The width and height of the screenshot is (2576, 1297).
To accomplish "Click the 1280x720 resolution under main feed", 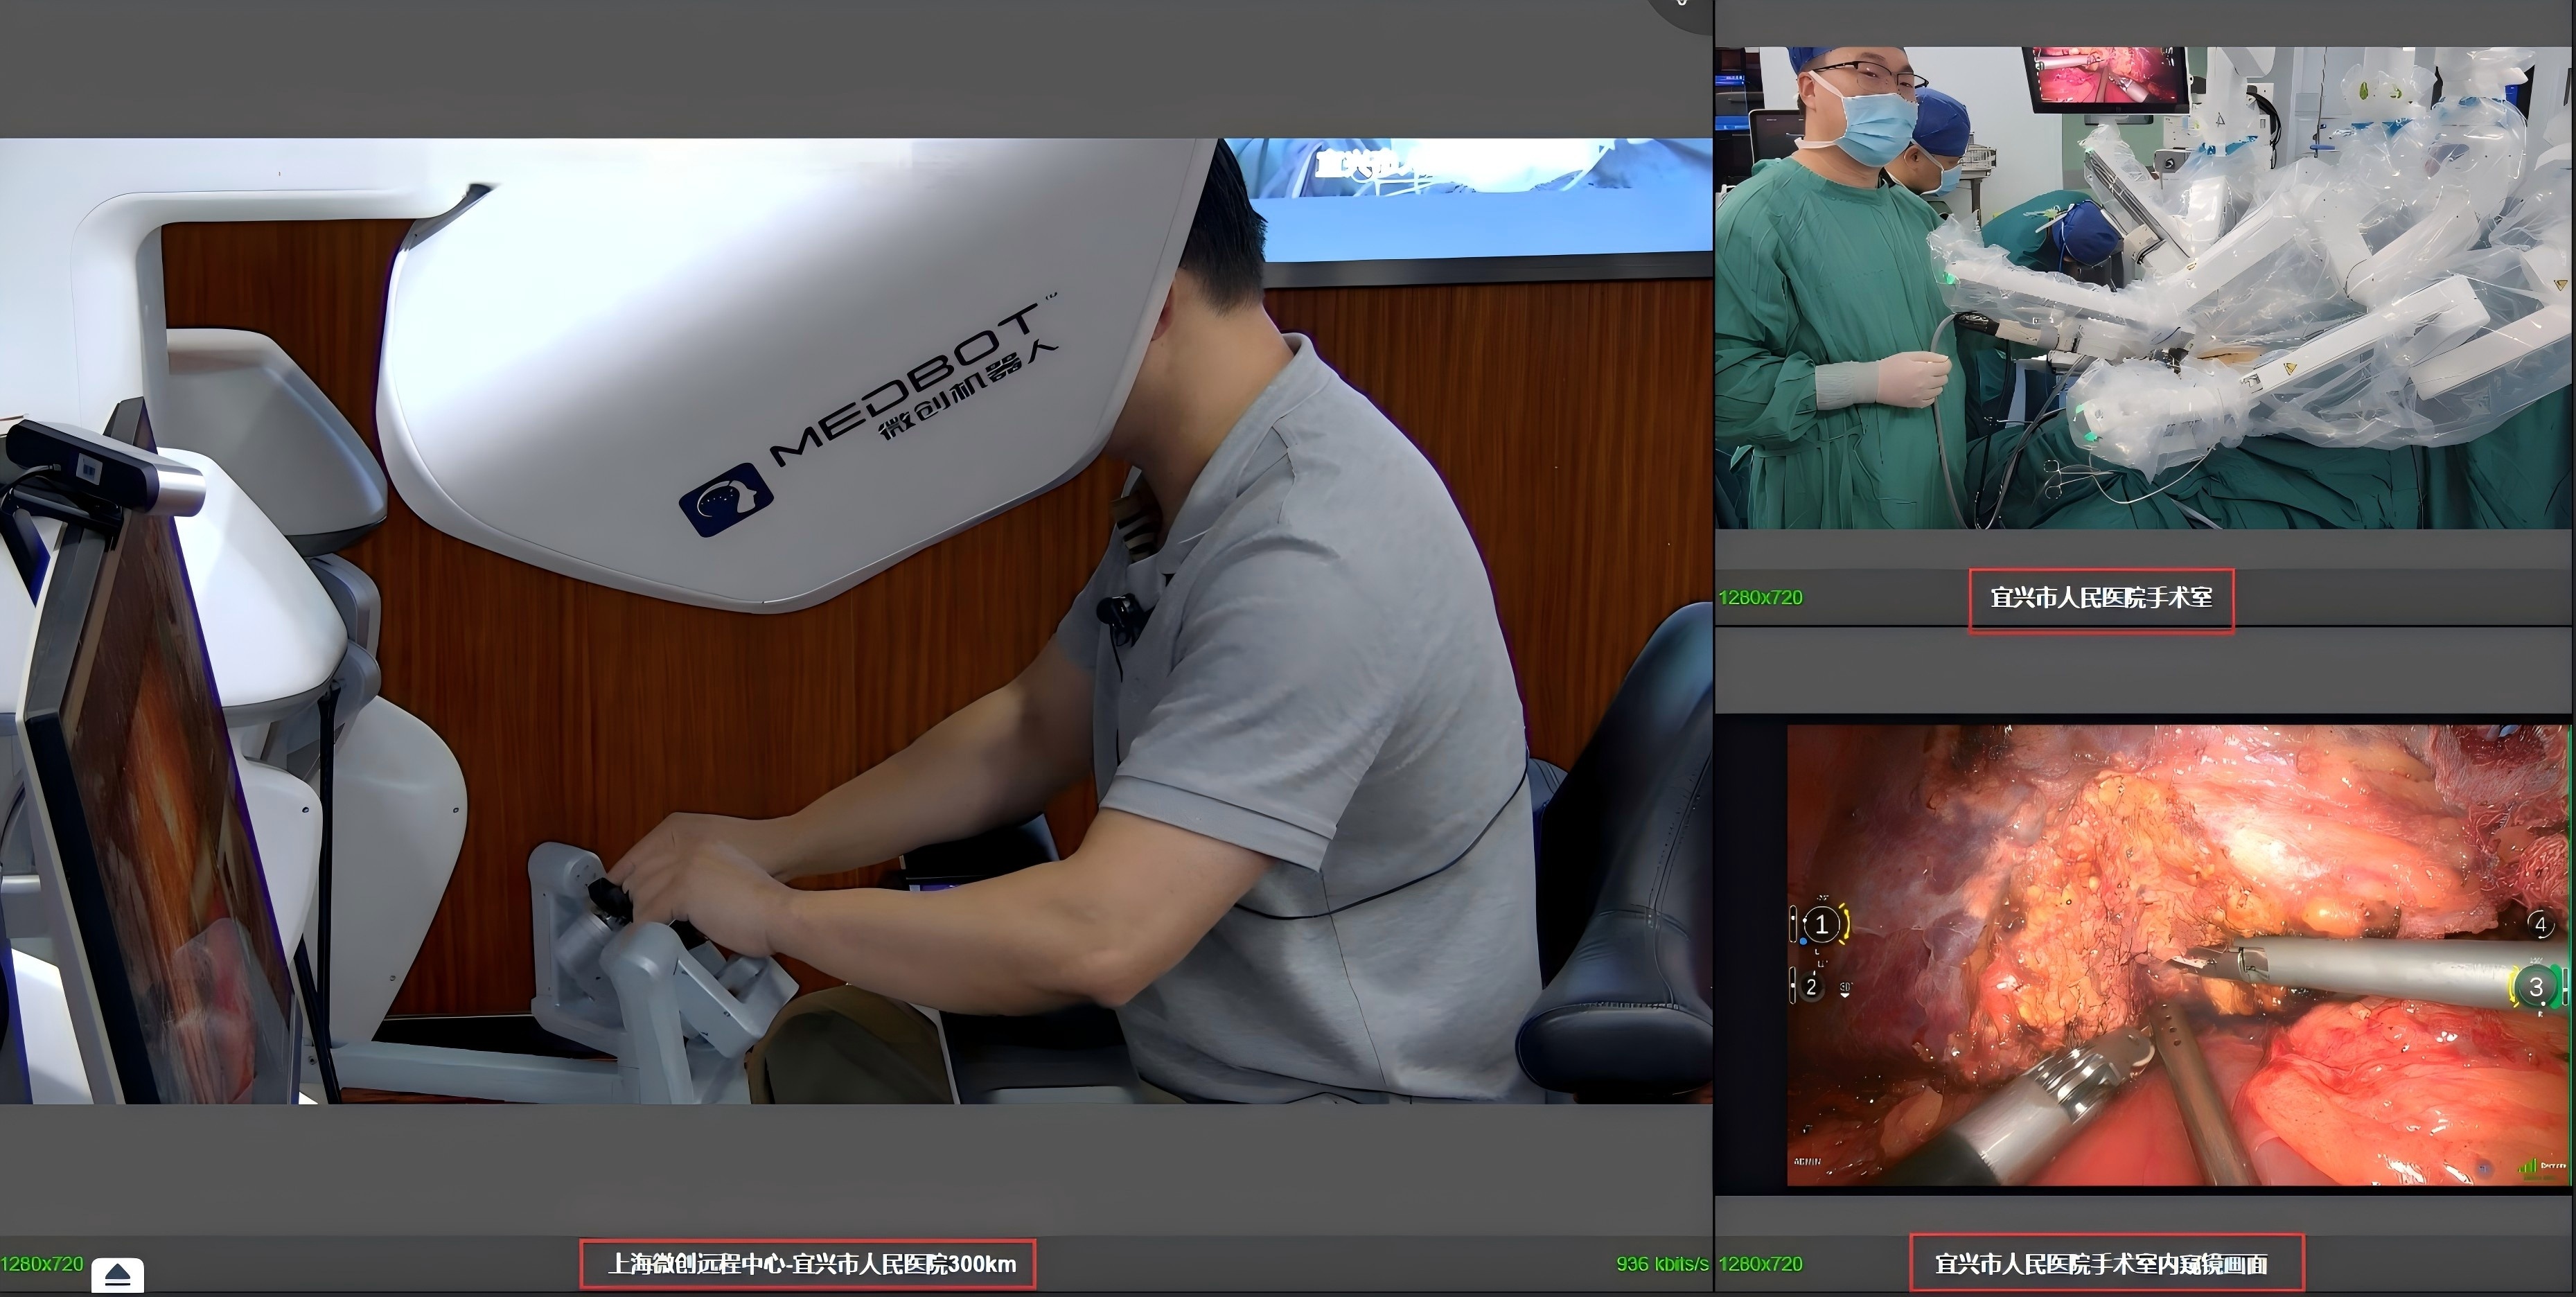I will (42, 1264).
